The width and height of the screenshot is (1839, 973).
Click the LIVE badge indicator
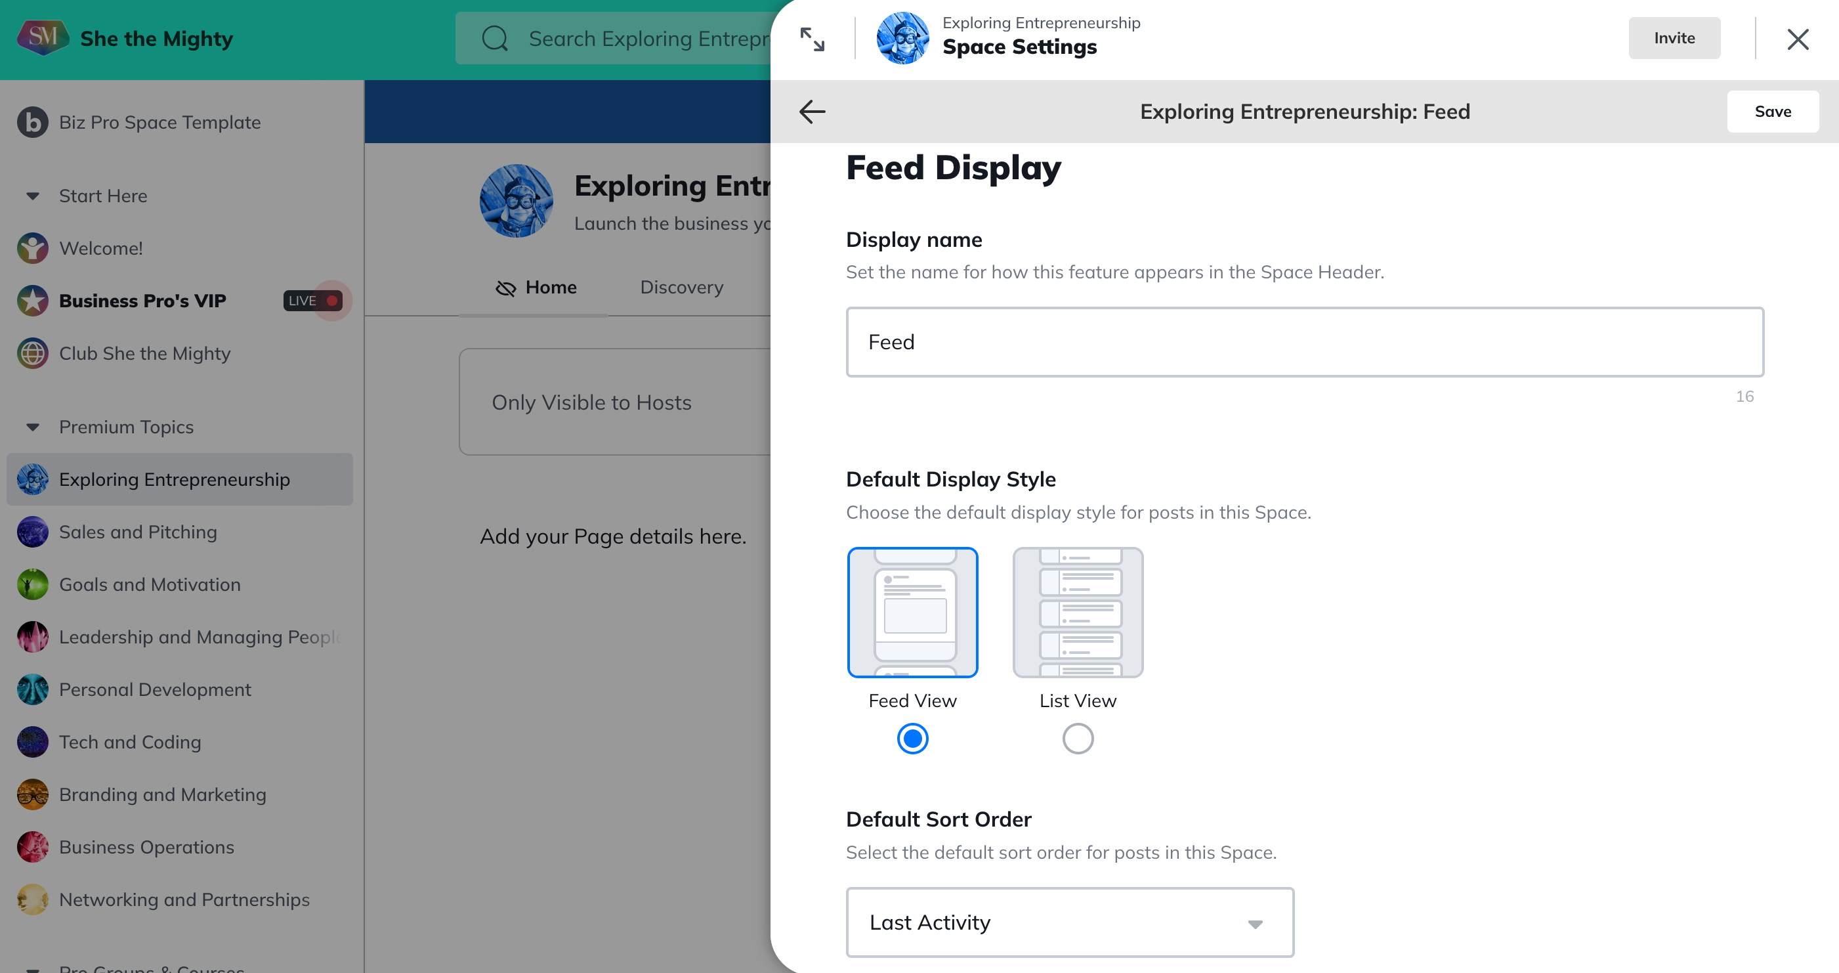312,301
